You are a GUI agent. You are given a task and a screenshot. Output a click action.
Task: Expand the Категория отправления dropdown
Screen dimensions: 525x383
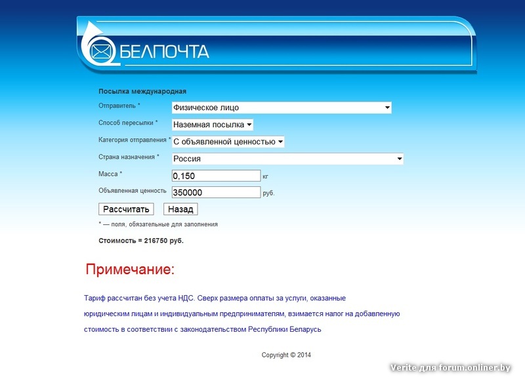228,142
